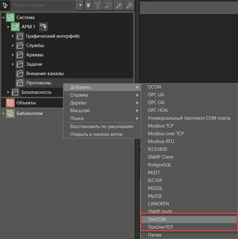Choose TbnCOM from the protocol submenu
Image resolution: width=238 pixels, height=239 pixels.
(x=157, y=219)
